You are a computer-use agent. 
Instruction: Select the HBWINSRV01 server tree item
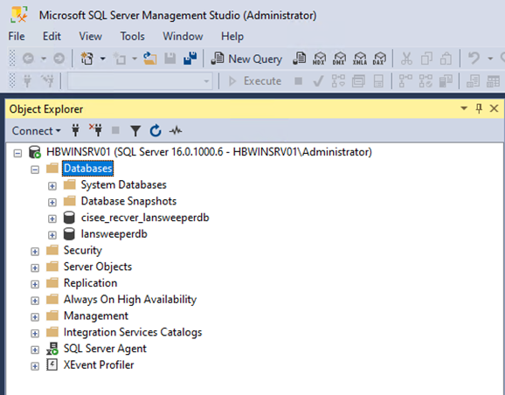[209, 152]
